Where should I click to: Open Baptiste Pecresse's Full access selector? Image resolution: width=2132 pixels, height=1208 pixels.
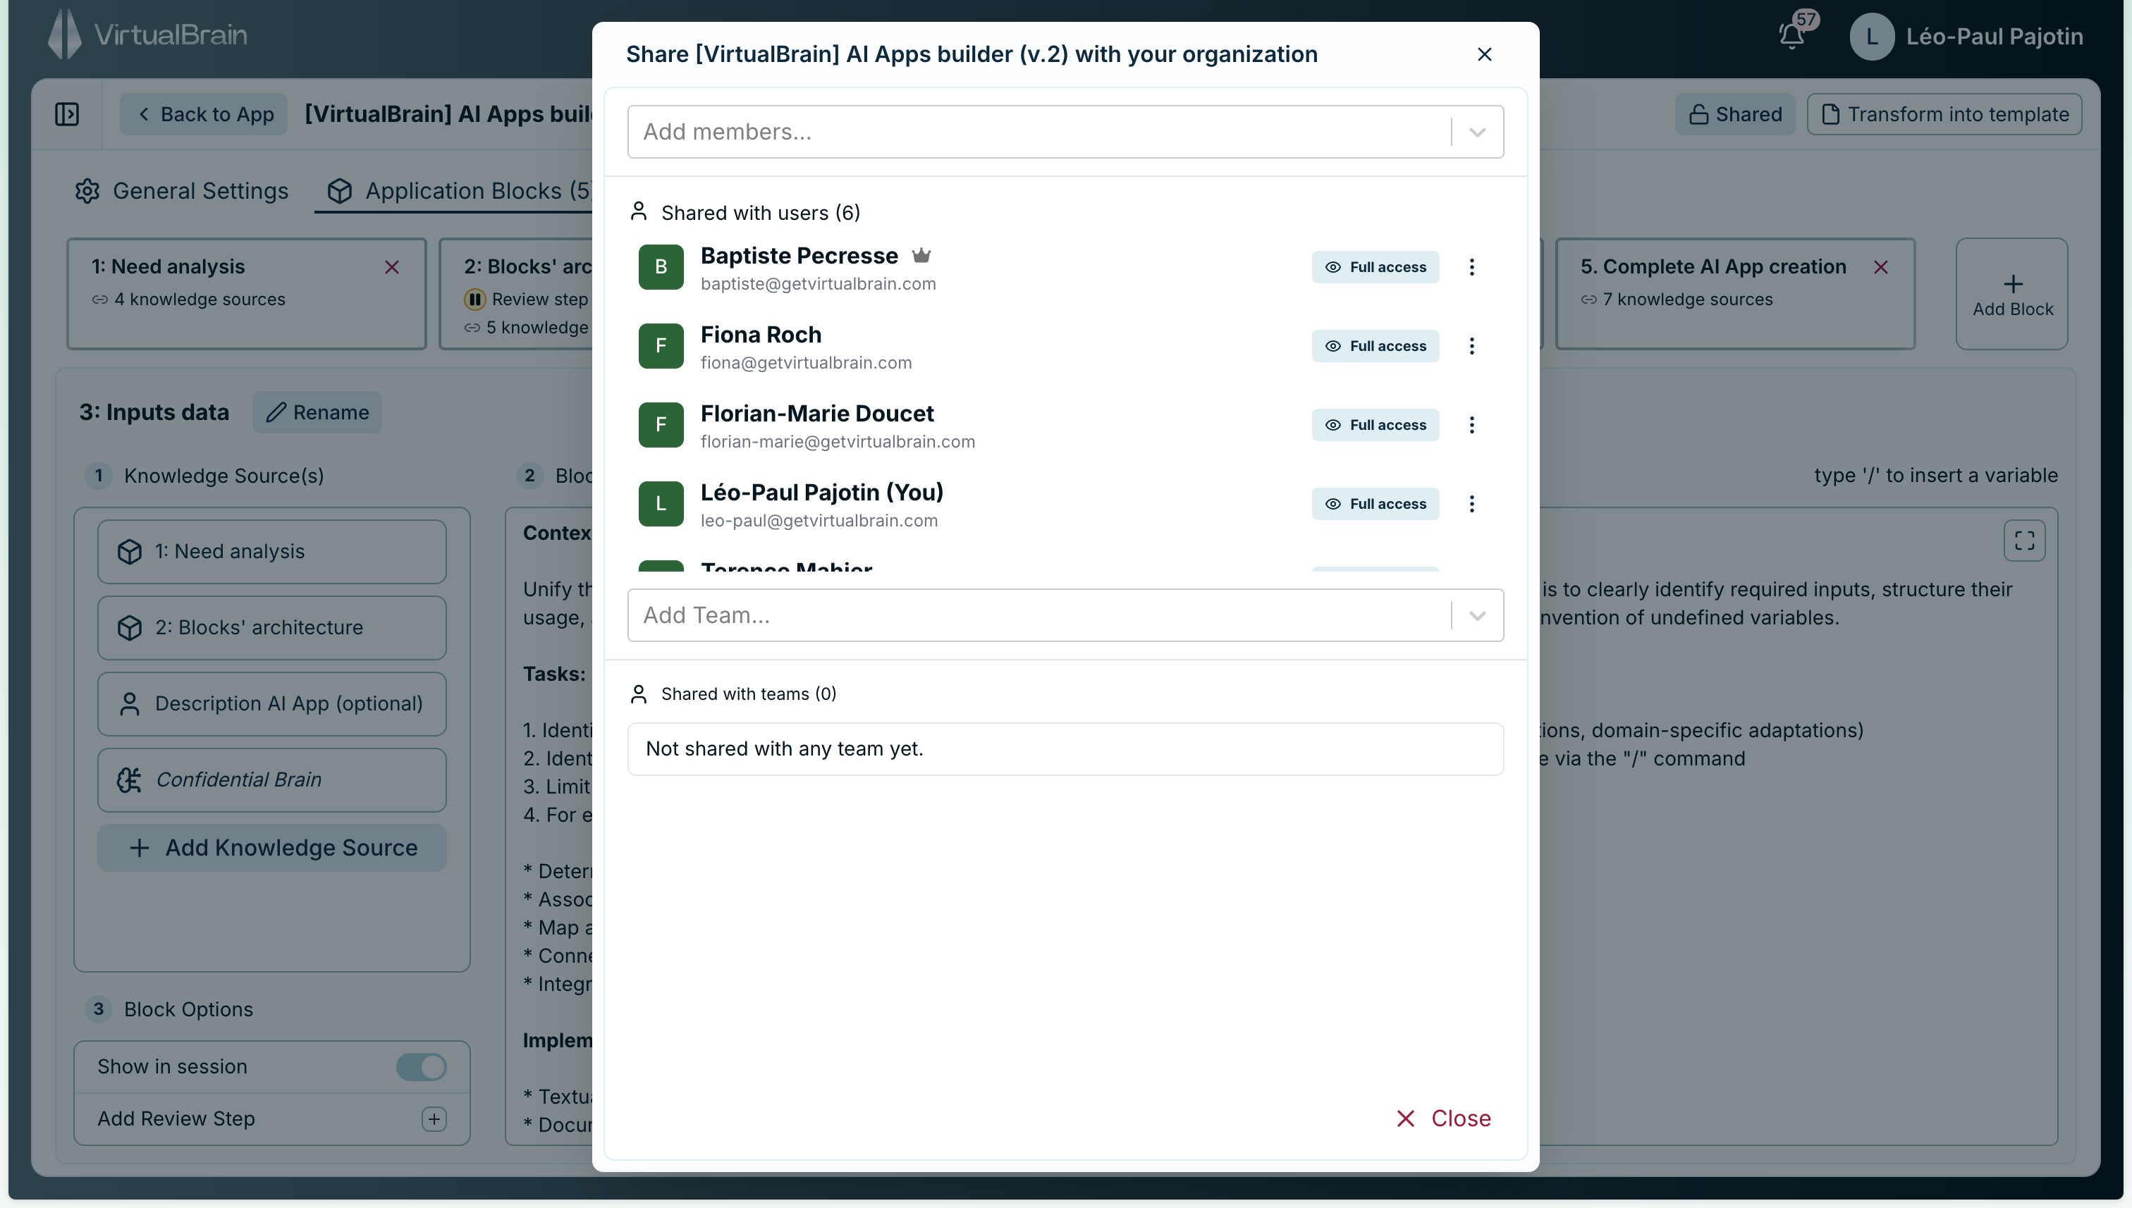tap(1375, 267)
